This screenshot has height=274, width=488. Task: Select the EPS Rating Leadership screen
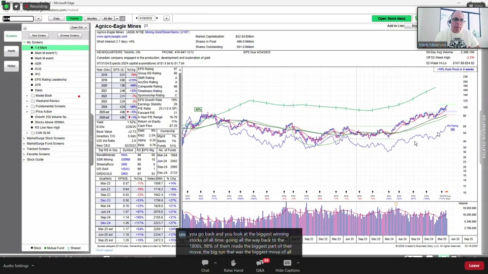[51, 80]
